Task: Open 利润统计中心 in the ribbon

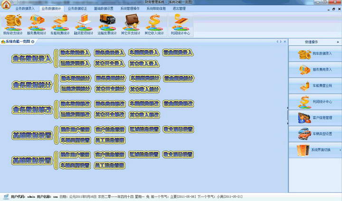Action: [180, 24]
